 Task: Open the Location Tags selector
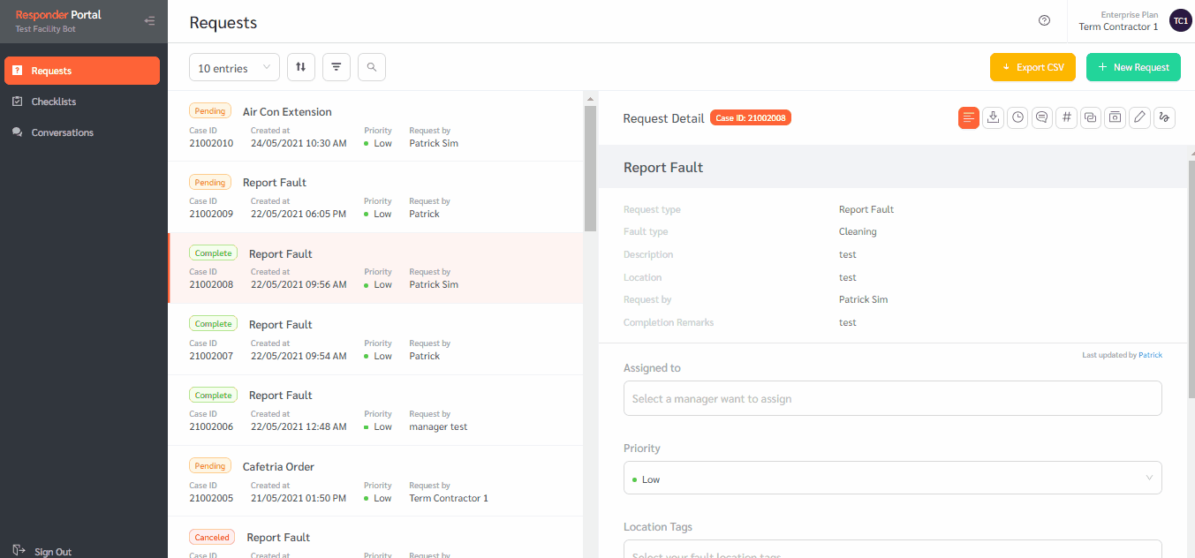pos(892,548)
